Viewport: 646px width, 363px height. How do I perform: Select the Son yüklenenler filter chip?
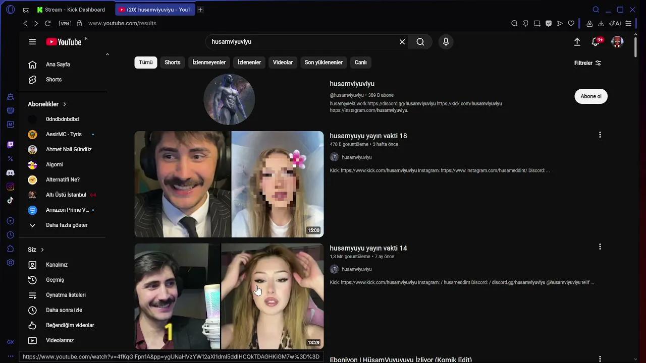324,63
